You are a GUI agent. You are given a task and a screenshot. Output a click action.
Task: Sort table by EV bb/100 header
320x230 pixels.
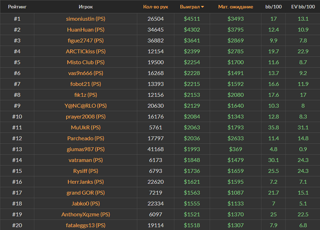click(x=303, y=7)
